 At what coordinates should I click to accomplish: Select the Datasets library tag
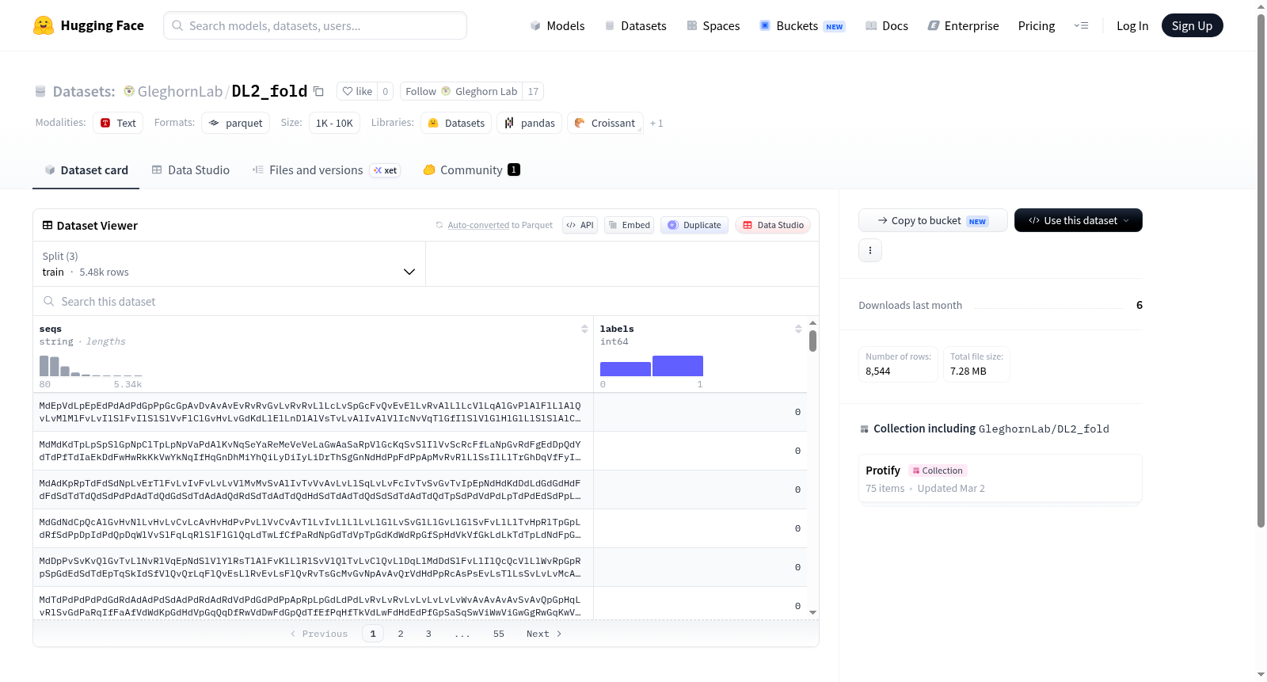click(456, 123)
